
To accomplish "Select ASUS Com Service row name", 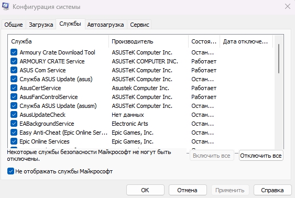I will (x=43, y=70).
